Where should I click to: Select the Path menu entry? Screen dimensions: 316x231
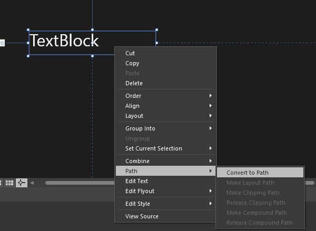[x=166, y=171]
